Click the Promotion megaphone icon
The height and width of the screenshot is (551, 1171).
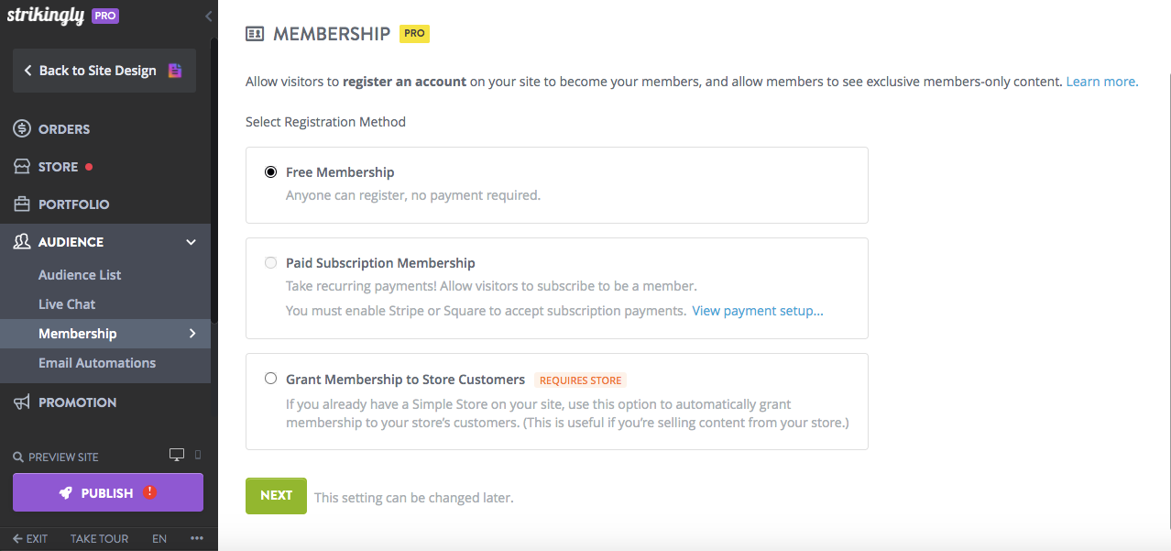point(21,402)
